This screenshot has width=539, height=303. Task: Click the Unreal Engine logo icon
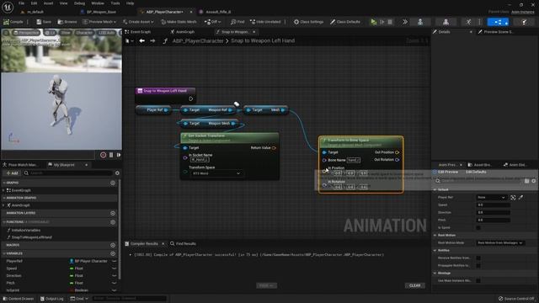8,7
